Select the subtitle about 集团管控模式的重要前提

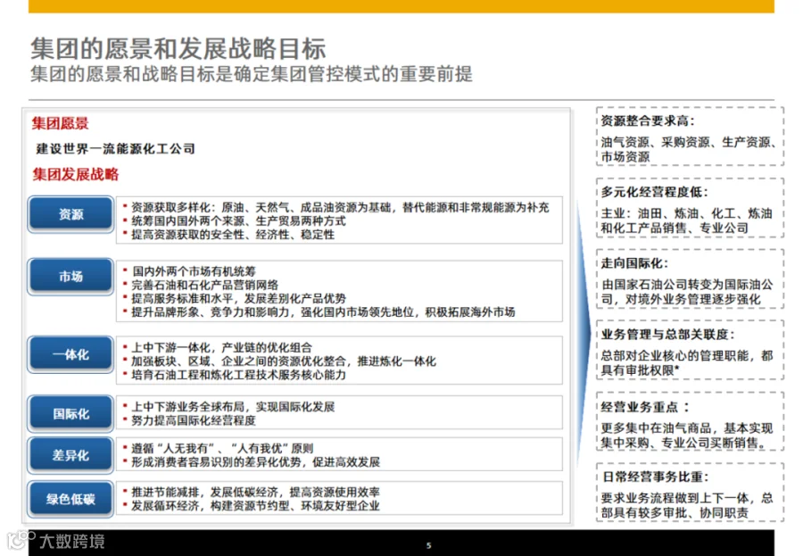(251, 74)
